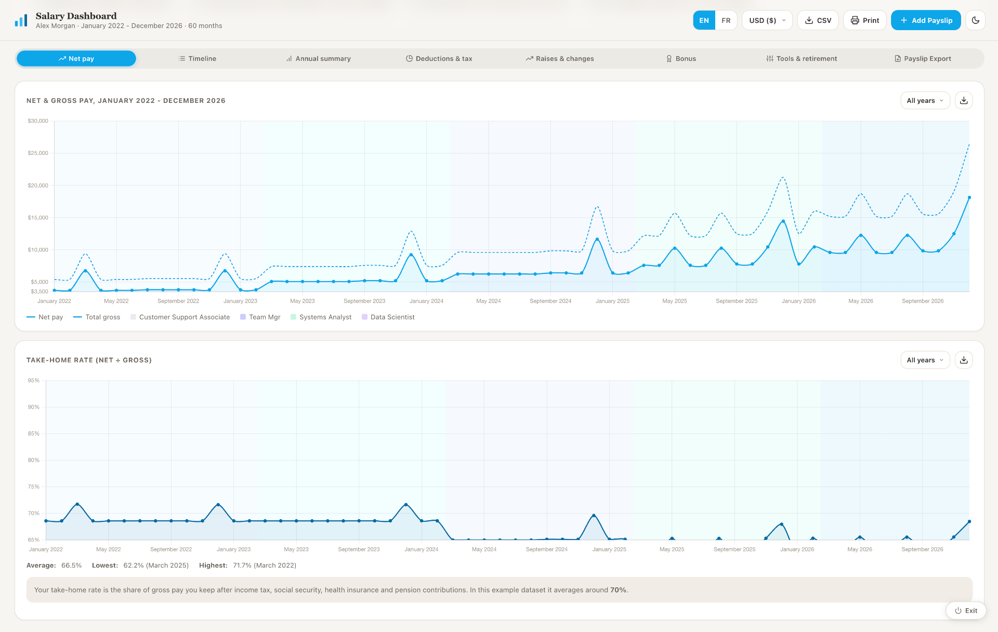Click the 95% y-axis label
The image size is (998, 632).
pyautogui.click(x=34, y=380)
